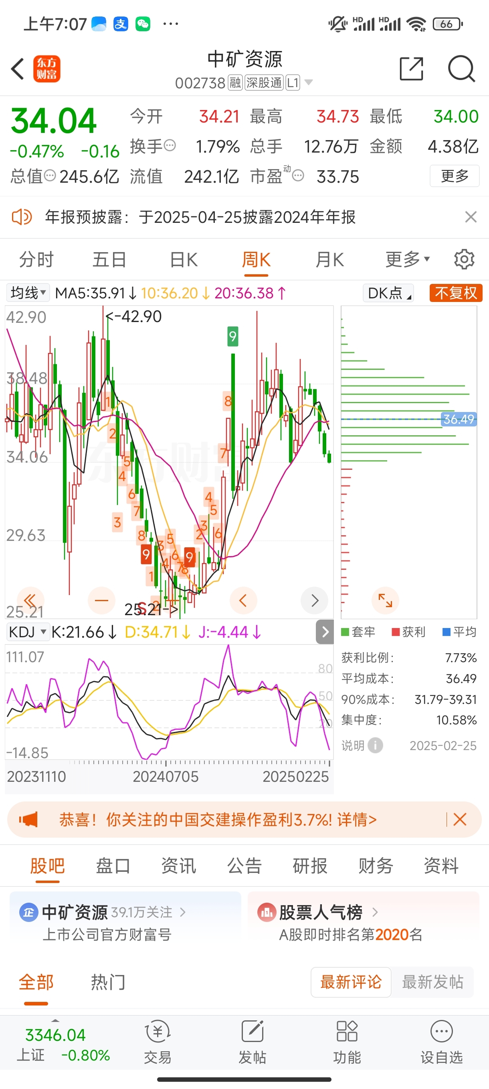Expand stock code dropdown triangle

point(308,82)
